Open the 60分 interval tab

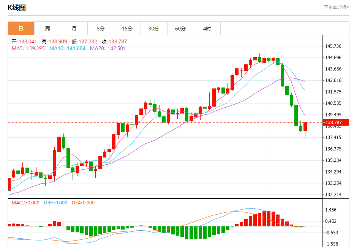[x=181, y=29]
